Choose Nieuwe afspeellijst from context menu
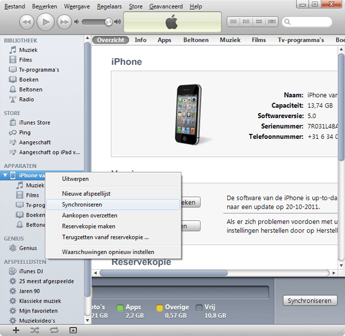Viewport: 345px width, 336px height. [x=113, y=194]
